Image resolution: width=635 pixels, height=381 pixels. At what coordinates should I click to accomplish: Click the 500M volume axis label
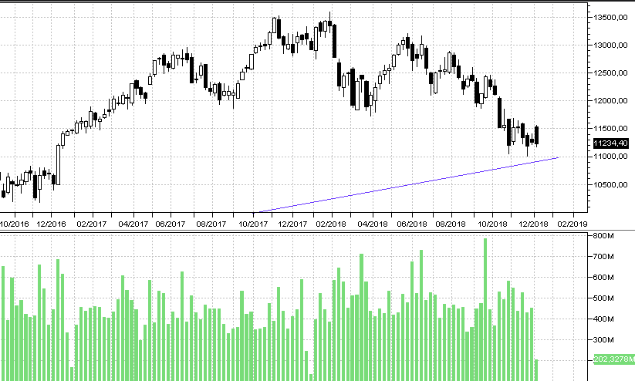coord(603,298)
